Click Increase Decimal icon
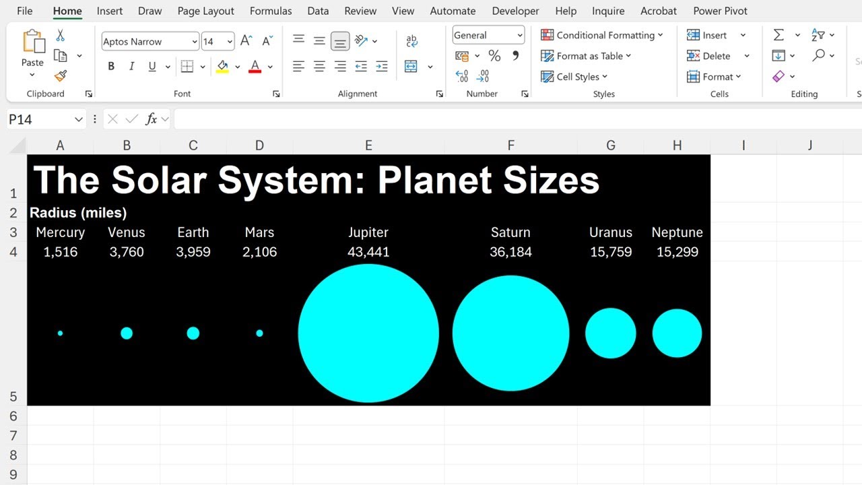The image size is (862, 485). 462,76
